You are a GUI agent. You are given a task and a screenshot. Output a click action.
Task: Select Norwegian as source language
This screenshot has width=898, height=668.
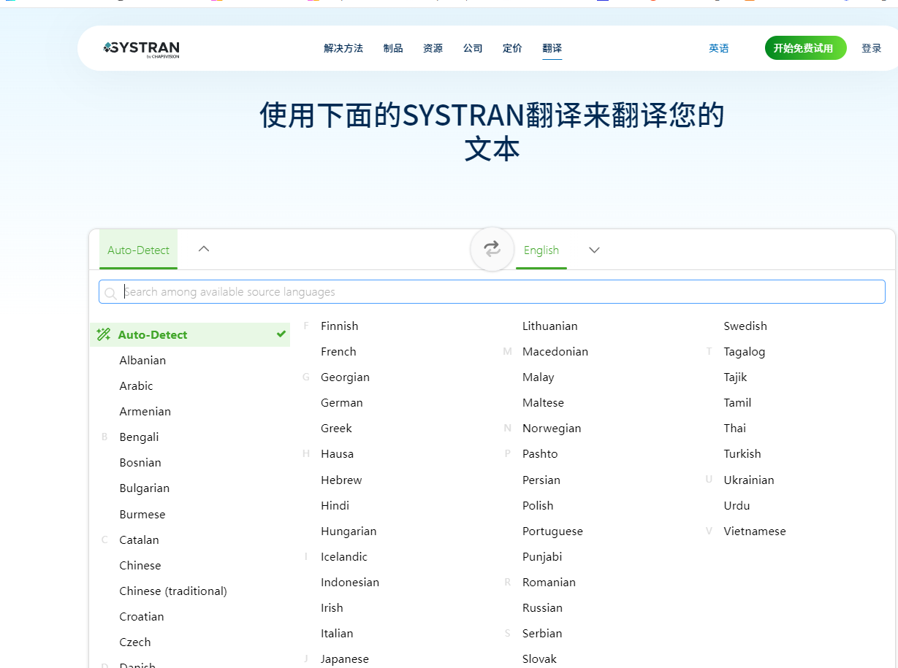(552, 428)
